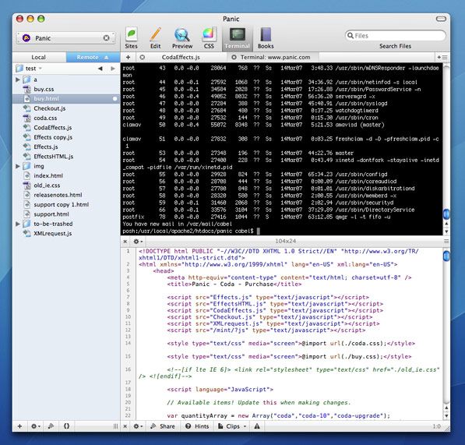Go back in file browser

pos(100,69)
